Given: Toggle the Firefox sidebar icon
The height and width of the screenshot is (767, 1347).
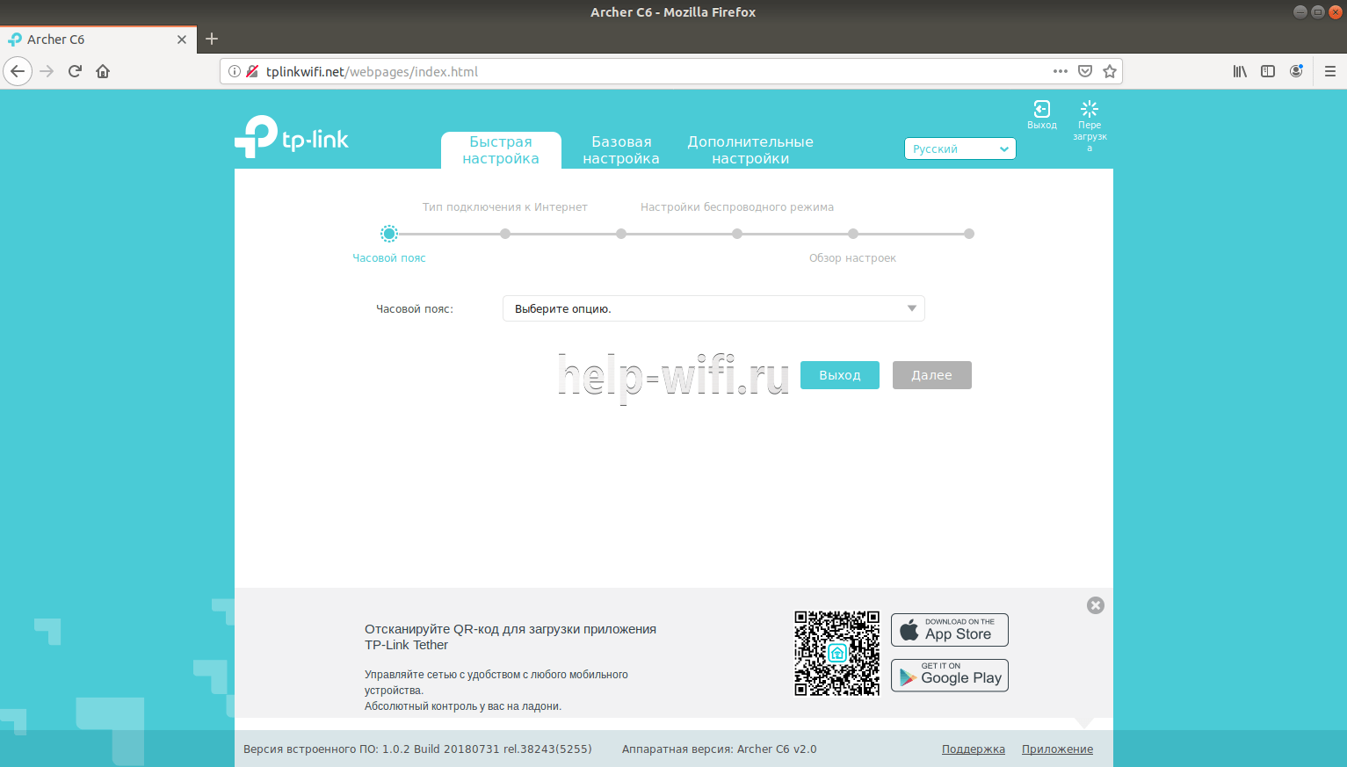Looking at the screenshot, I should [1268, 71].
